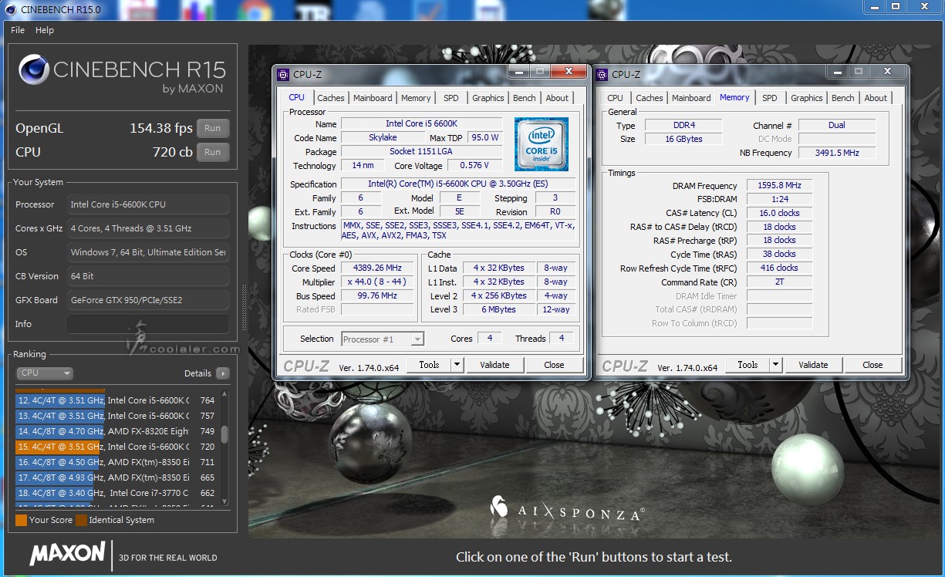Image resolution: width=945 pixels, height=577 pixels.
Task: Switch to Mainboard tab in right CPU-Z window
Action: [x=691, y=98]
